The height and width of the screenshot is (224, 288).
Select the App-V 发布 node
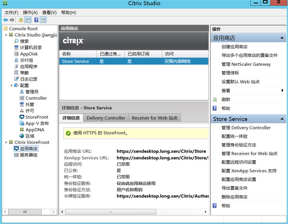(37, 123)
